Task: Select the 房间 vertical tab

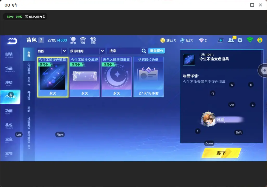Action: (x=29, y=109)
